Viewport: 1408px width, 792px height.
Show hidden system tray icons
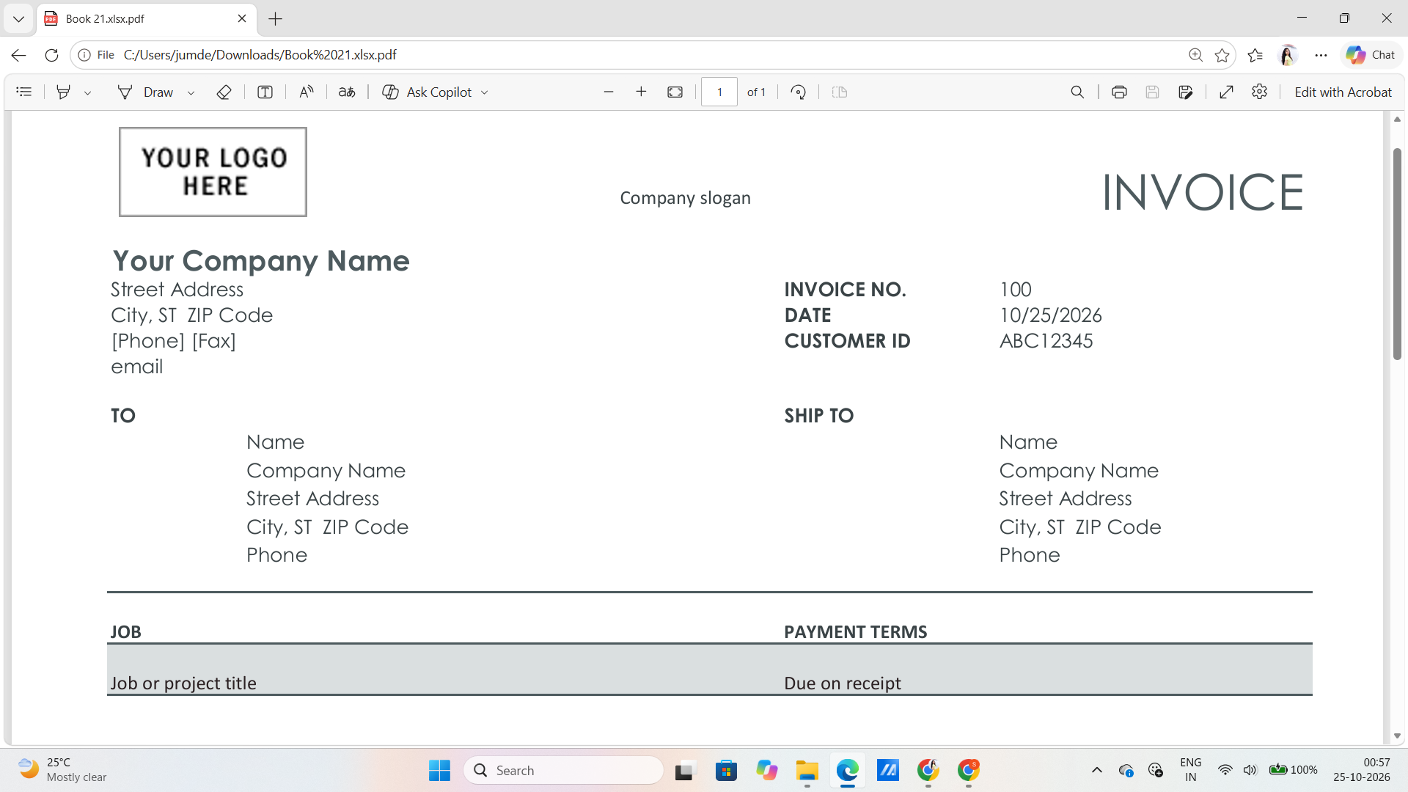(1097, 770)
